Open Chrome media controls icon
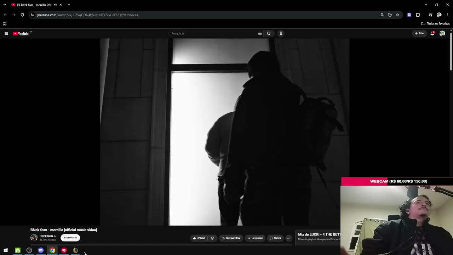The width and height of the screenshot is (453, 255). click(430, 15)
